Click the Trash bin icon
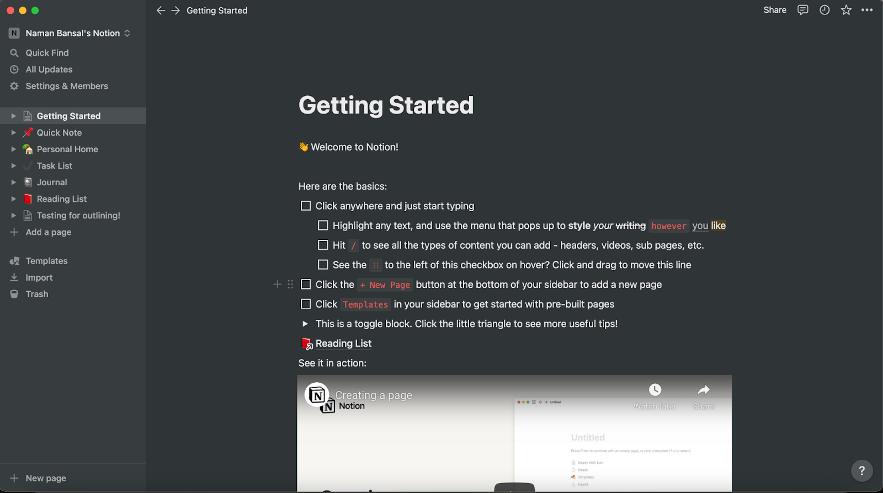This screenshot has height=493, width=883. pyautogui.click(x=14, y=294)
